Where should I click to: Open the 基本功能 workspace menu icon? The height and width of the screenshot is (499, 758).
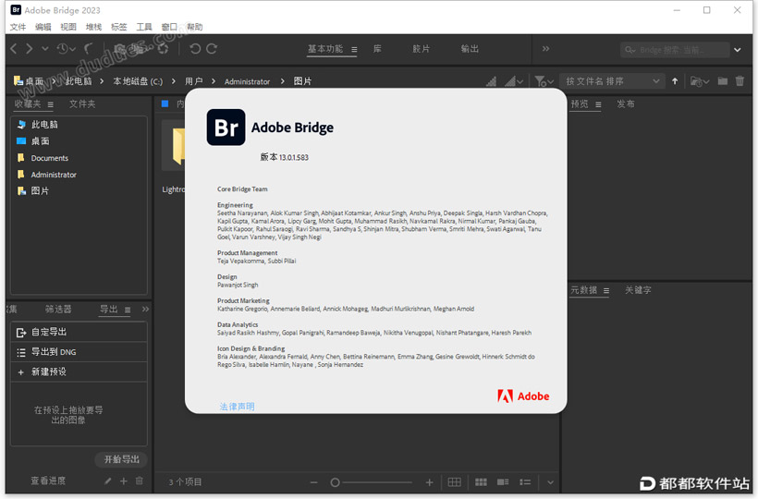pyautogui.click(x=354, y=49)
